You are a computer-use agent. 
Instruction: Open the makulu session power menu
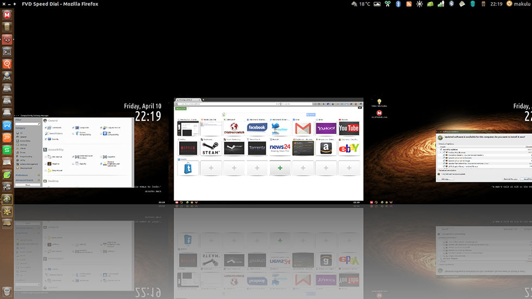coord(518,4)
